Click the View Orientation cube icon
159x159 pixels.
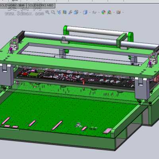[76, 12]
